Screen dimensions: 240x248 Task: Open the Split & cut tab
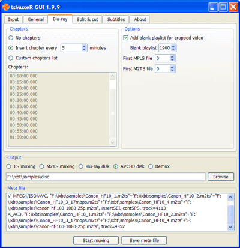pos(88,19)
